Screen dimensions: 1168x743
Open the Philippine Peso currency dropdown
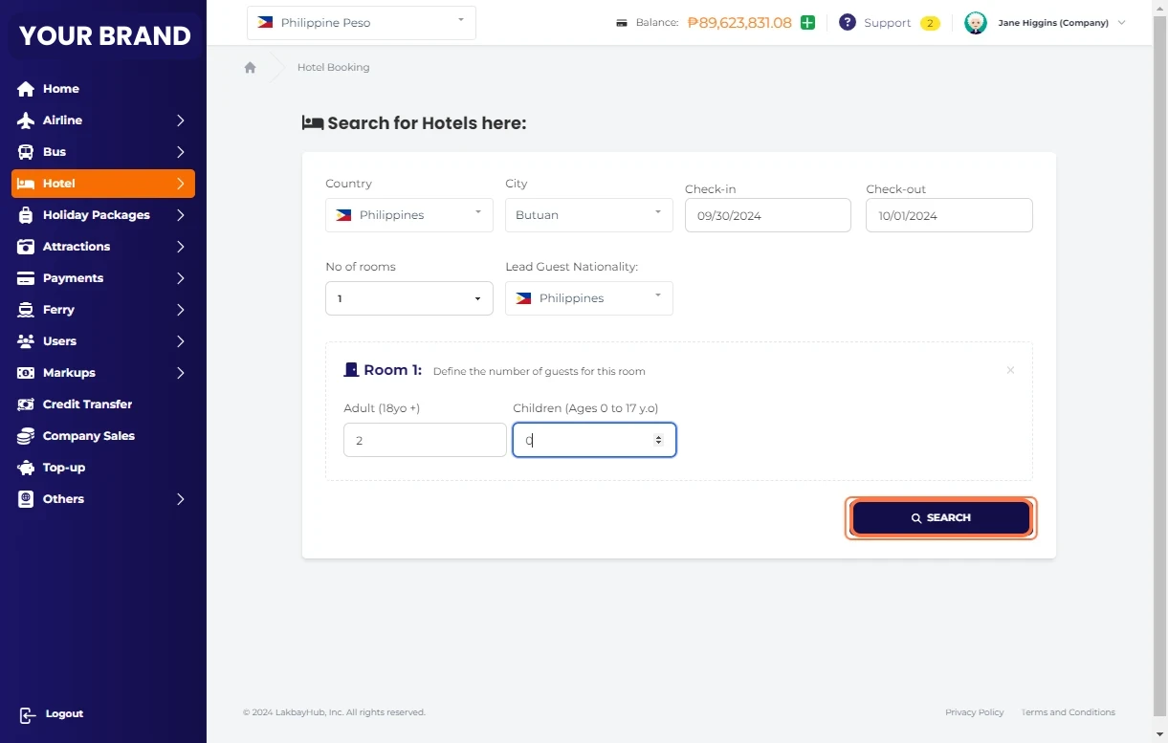(x=362, y=23)
